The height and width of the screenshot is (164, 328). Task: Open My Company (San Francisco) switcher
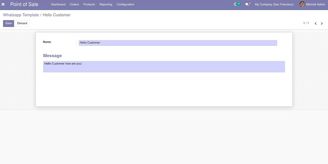click(274, 5)
